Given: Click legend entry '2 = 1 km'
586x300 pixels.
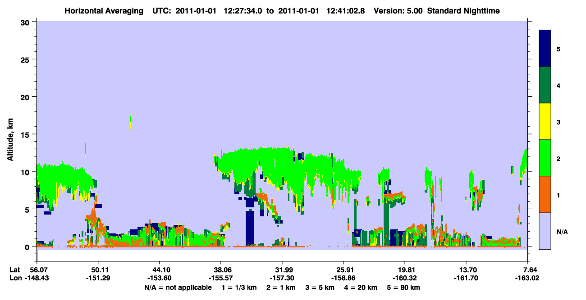Looking at the screenshot, I should pyautogui.click(x=281, y=287).
